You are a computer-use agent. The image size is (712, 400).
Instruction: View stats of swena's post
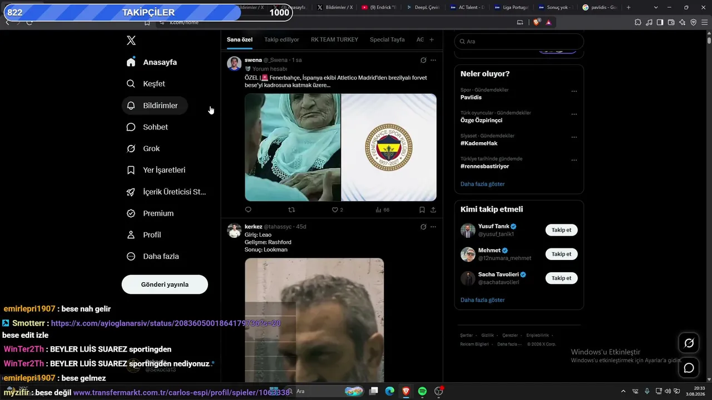tap(382, 210)
